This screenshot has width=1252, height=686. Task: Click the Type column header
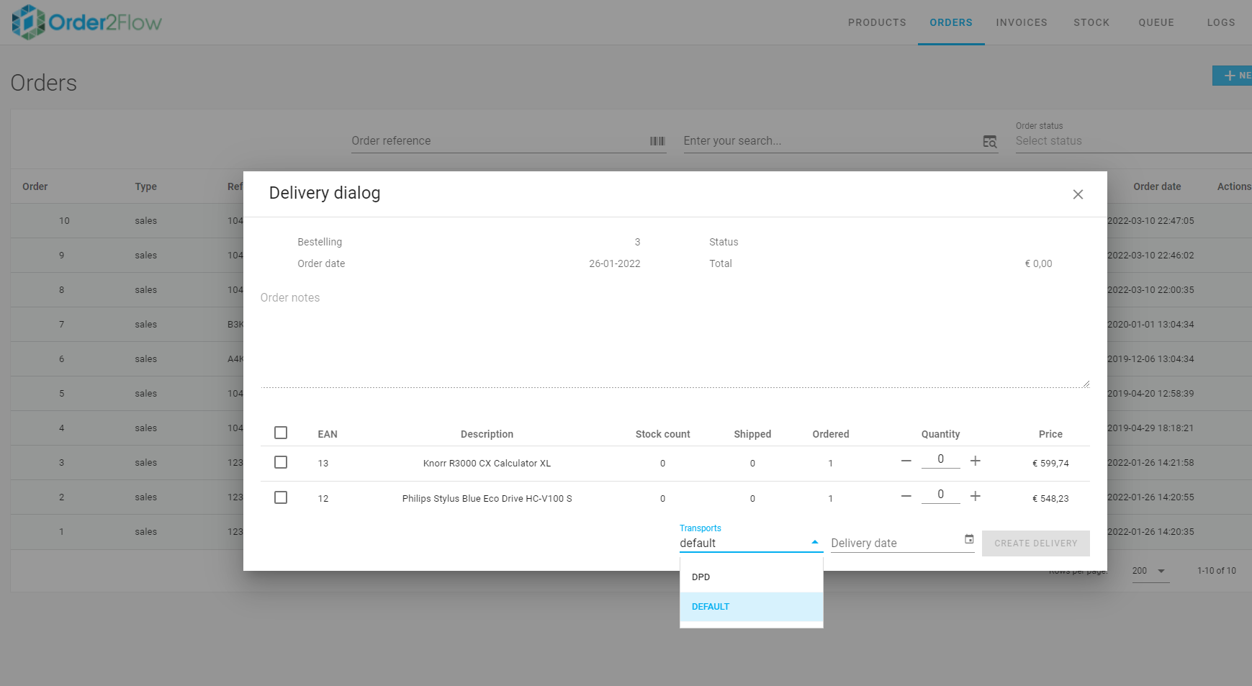145,186
